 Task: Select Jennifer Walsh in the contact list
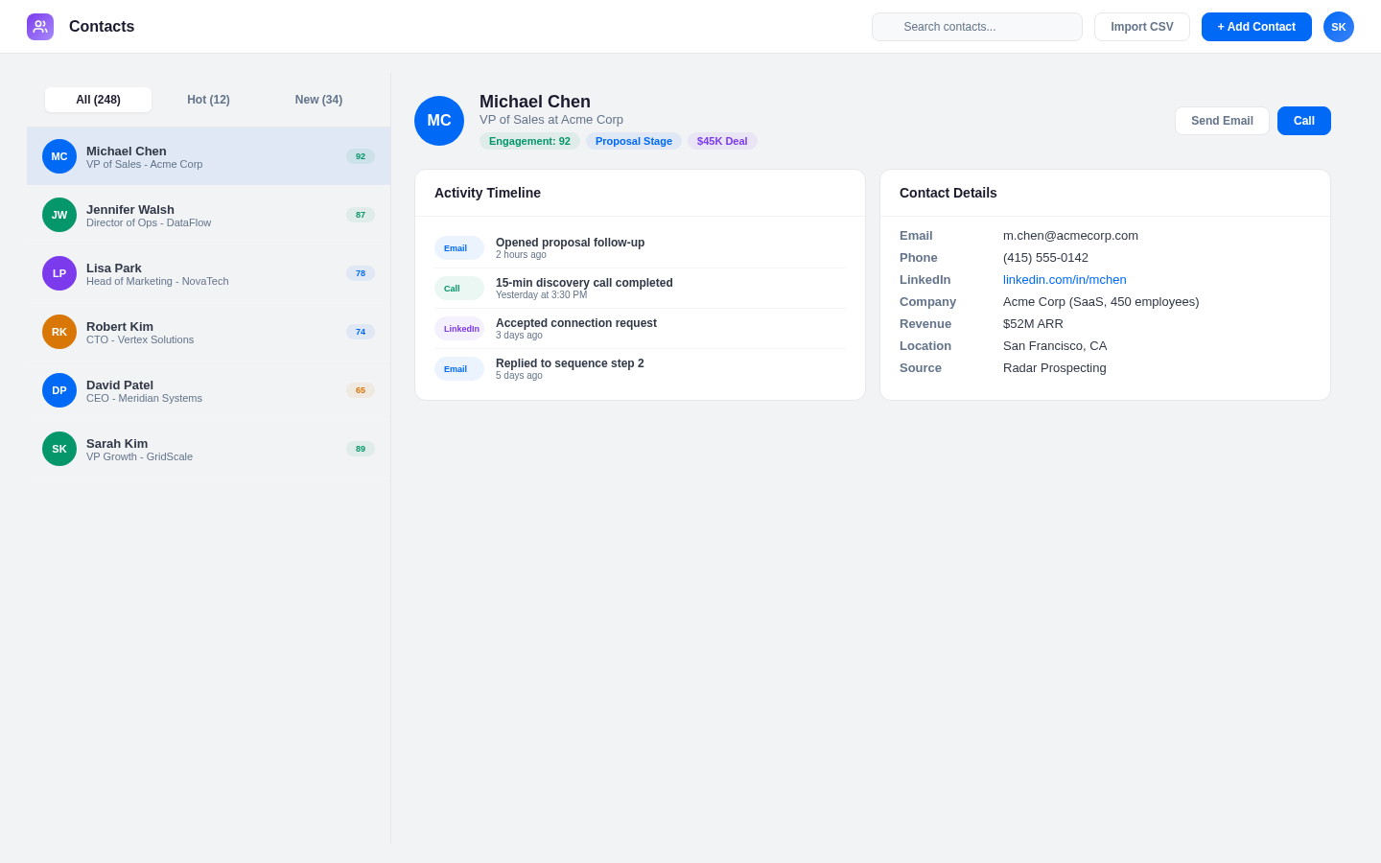[x=208, y=215]
